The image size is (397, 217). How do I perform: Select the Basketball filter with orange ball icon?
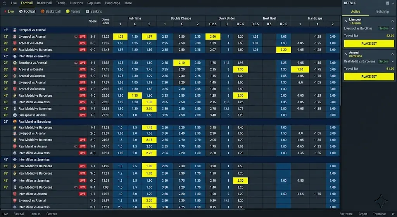coord(50,11)
